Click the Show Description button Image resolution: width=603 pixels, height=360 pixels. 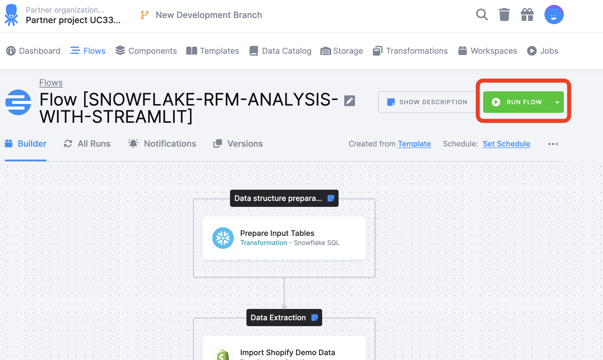coord(427,102)
